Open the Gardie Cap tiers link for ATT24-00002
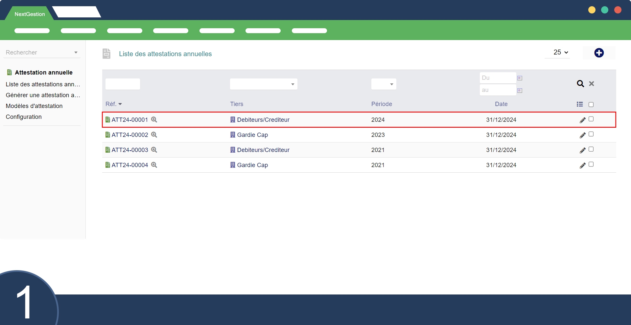Viewport: 631px width, 325px height. [x=252, y=135]
